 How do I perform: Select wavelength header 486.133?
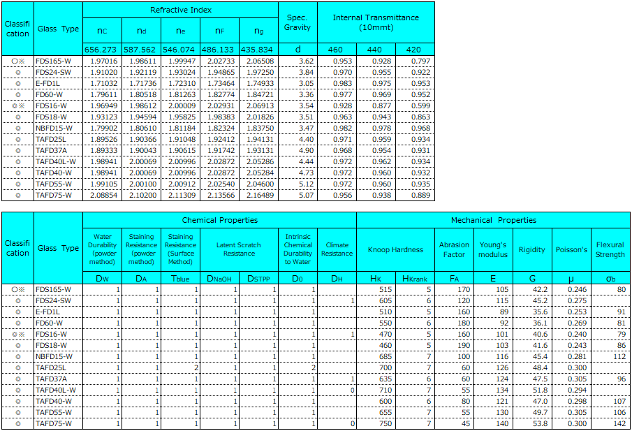[x=219, y=49]
